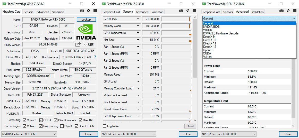Click screenshot camera icon in left Graphics Card window
The height and width of the screenshot is (138, 299).
(82, 11)
